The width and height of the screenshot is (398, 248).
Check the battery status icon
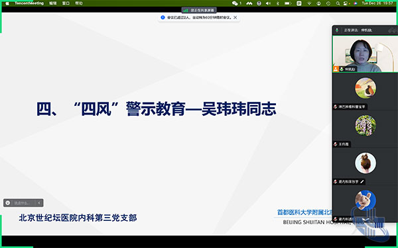click(288, 3)
